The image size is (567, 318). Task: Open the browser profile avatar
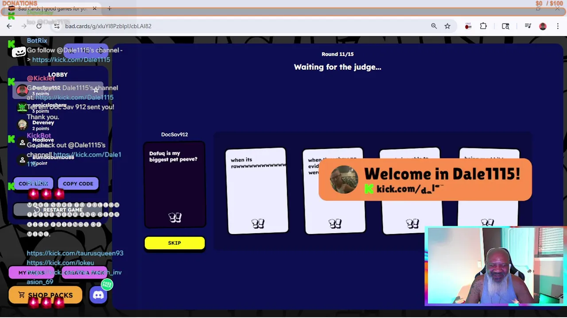point(543,26)
